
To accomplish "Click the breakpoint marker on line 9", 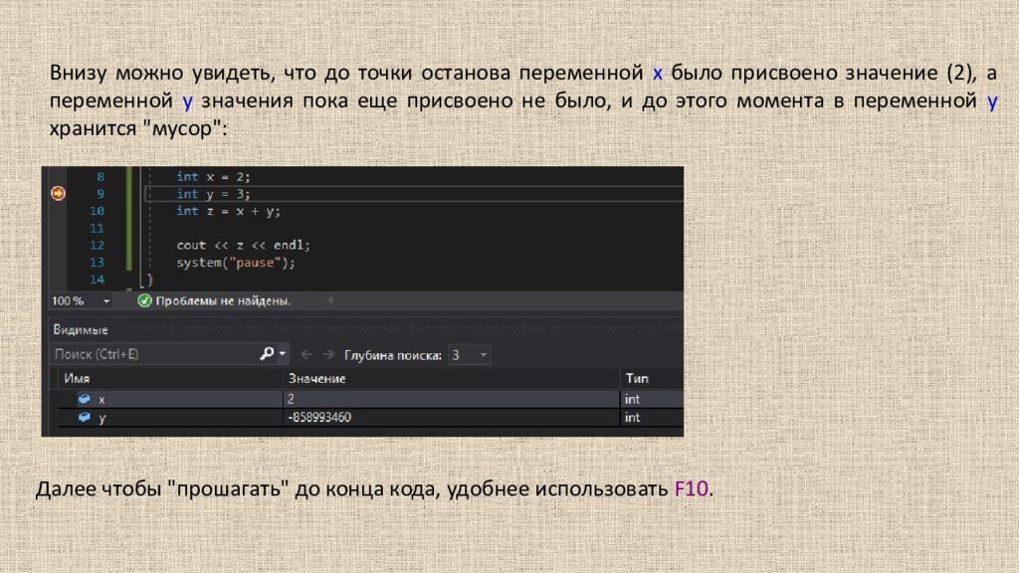I will [x=58, y=193].
